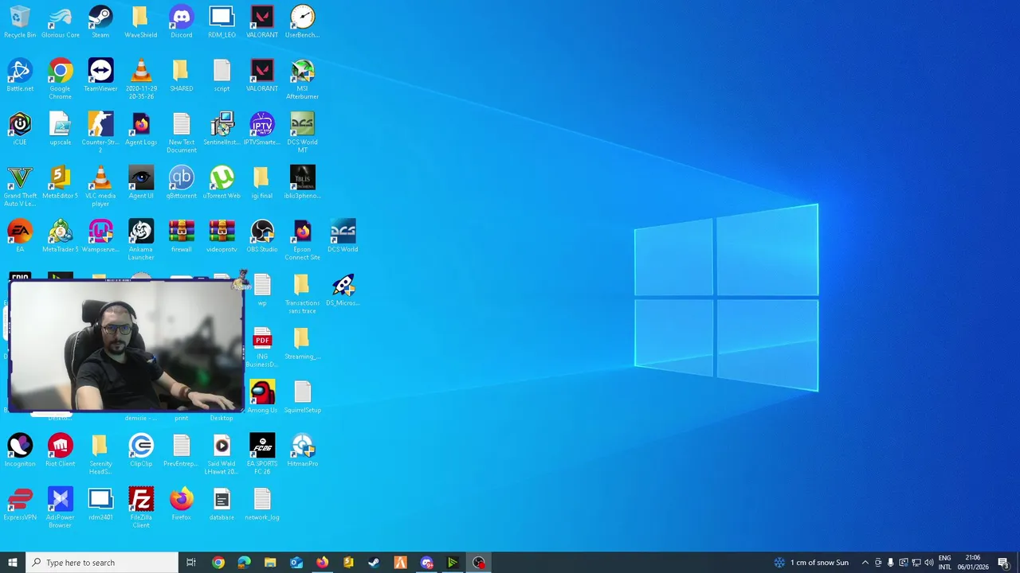Select the Glorious Core desktop shortcut
This screenshot has height=573, width=1020.
[61, 22]
